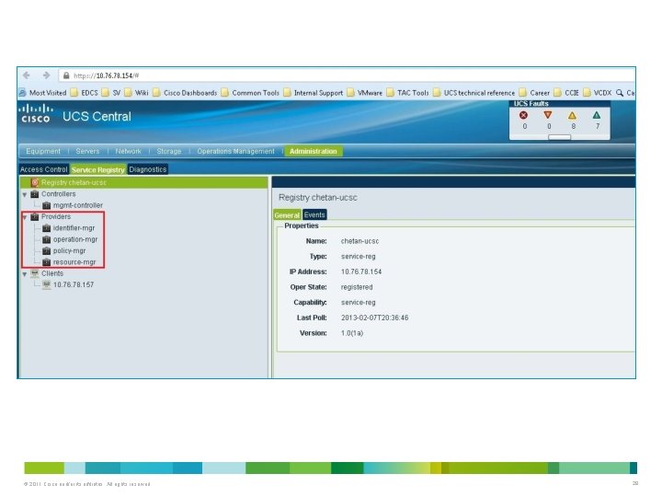Open the EDCS bookmark folder
This screenshot has width=662, height=497.
coord(84,93)
